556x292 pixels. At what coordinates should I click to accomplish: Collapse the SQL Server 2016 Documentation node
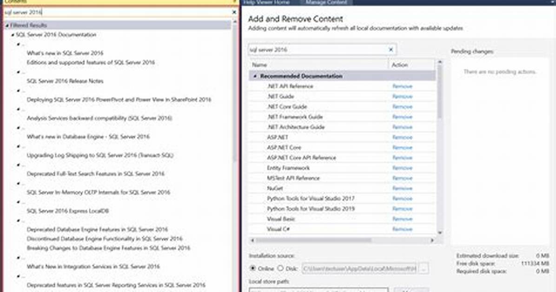[13, 35]
